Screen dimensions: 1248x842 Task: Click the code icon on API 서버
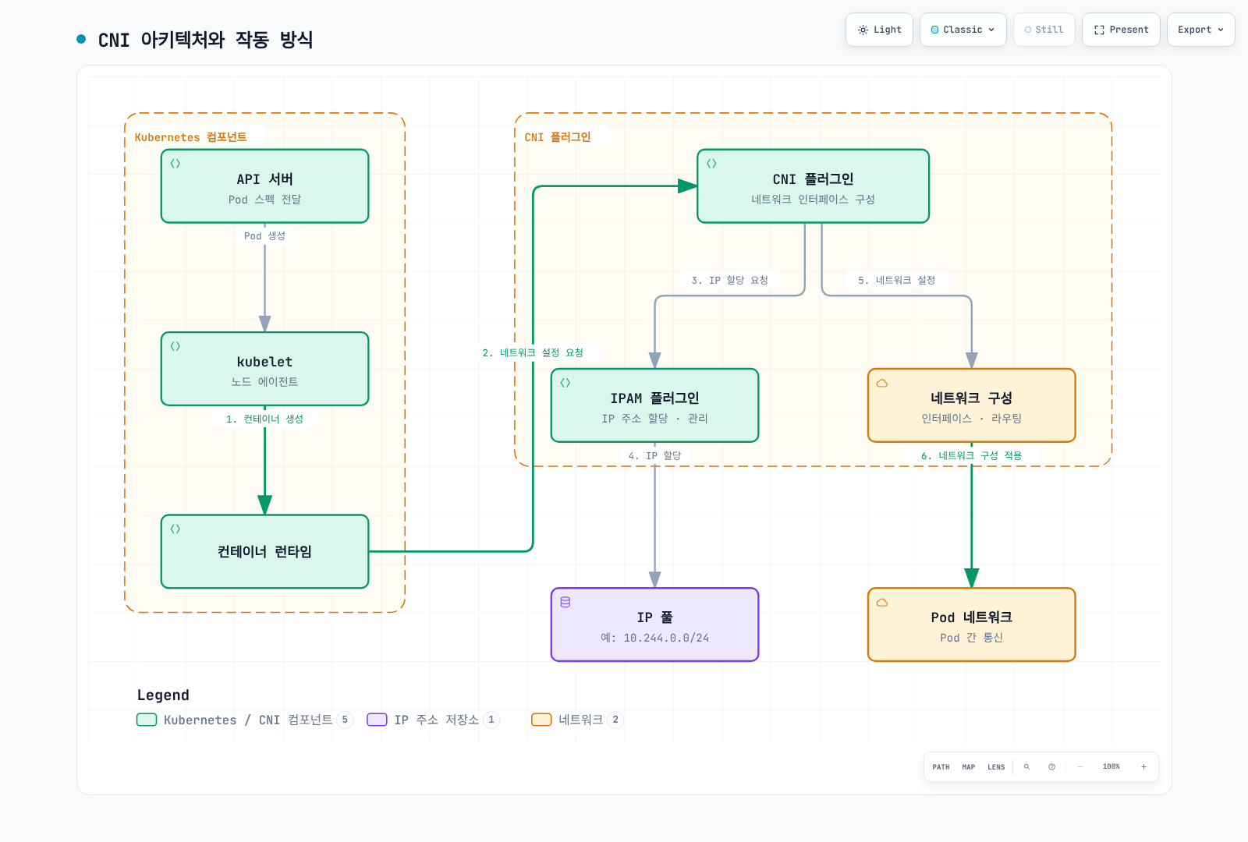coord(175,164)
